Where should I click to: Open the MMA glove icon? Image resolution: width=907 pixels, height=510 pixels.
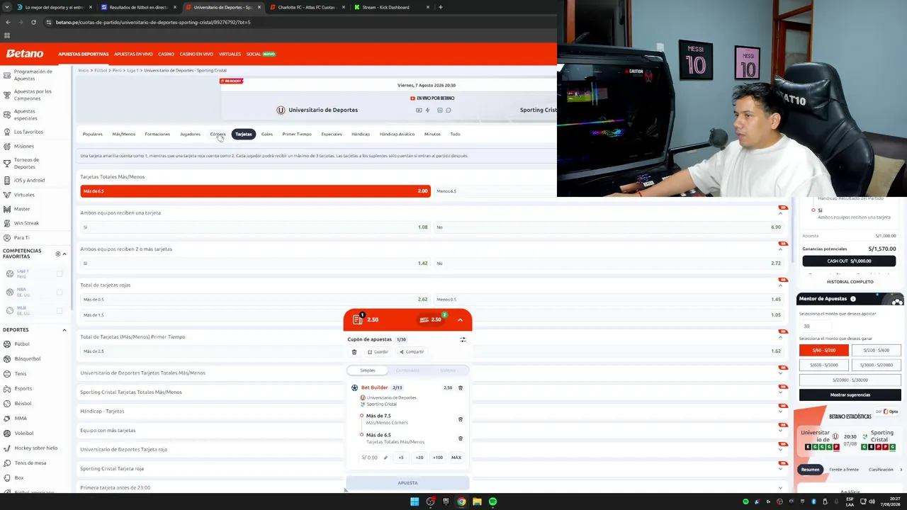[x=7, y=419]
